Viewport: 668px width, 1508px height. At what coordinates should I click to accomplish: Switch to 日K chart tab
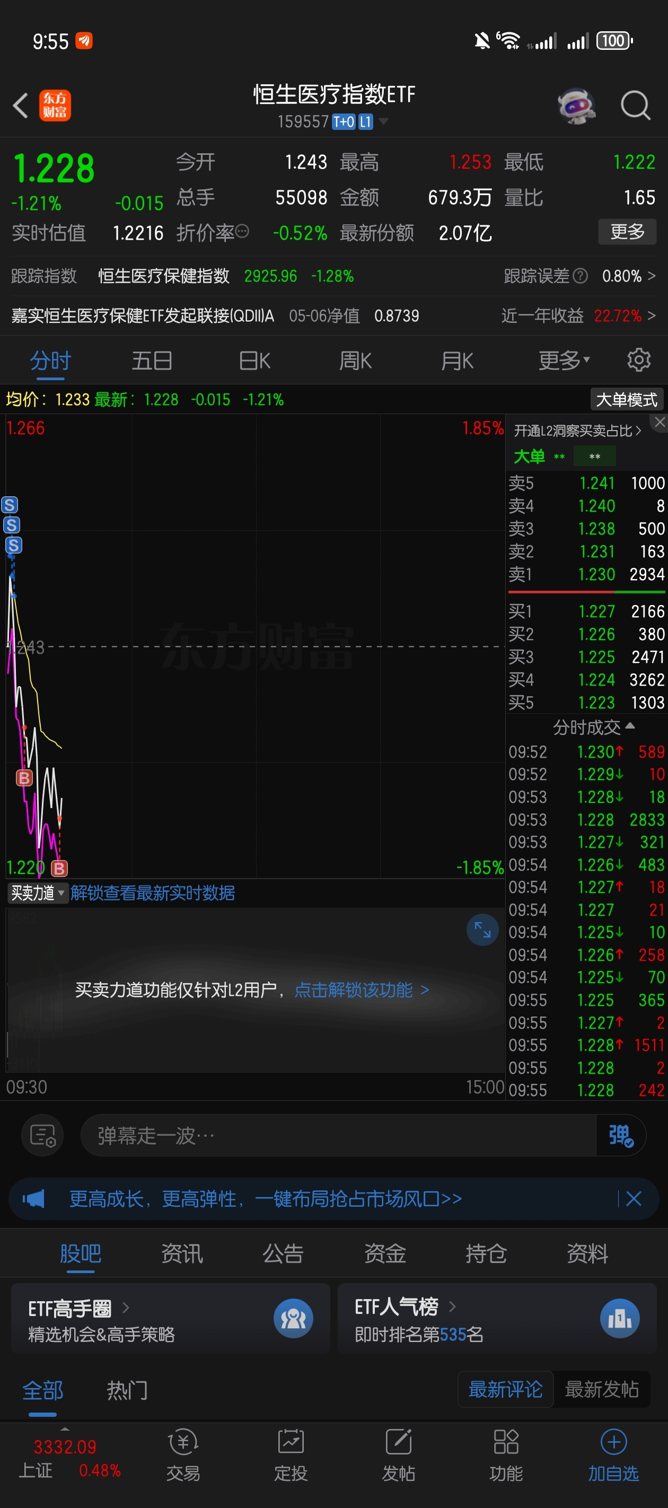[254, 361]
